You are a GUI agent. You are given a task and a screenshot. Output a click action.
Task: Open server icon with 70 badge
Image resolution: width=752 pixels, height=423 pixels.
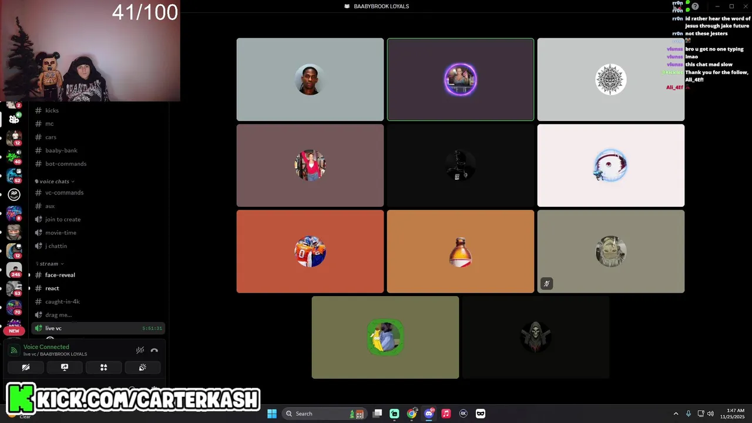click(14, 307)
